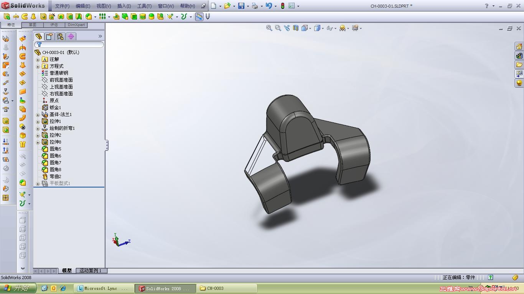Collapse the FeatureManager panel via splitter handle
The height and width of the screenshot is (294, 524).
pos(107,145)
